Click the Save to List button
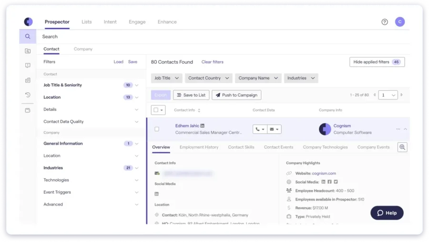 [191, 95]
